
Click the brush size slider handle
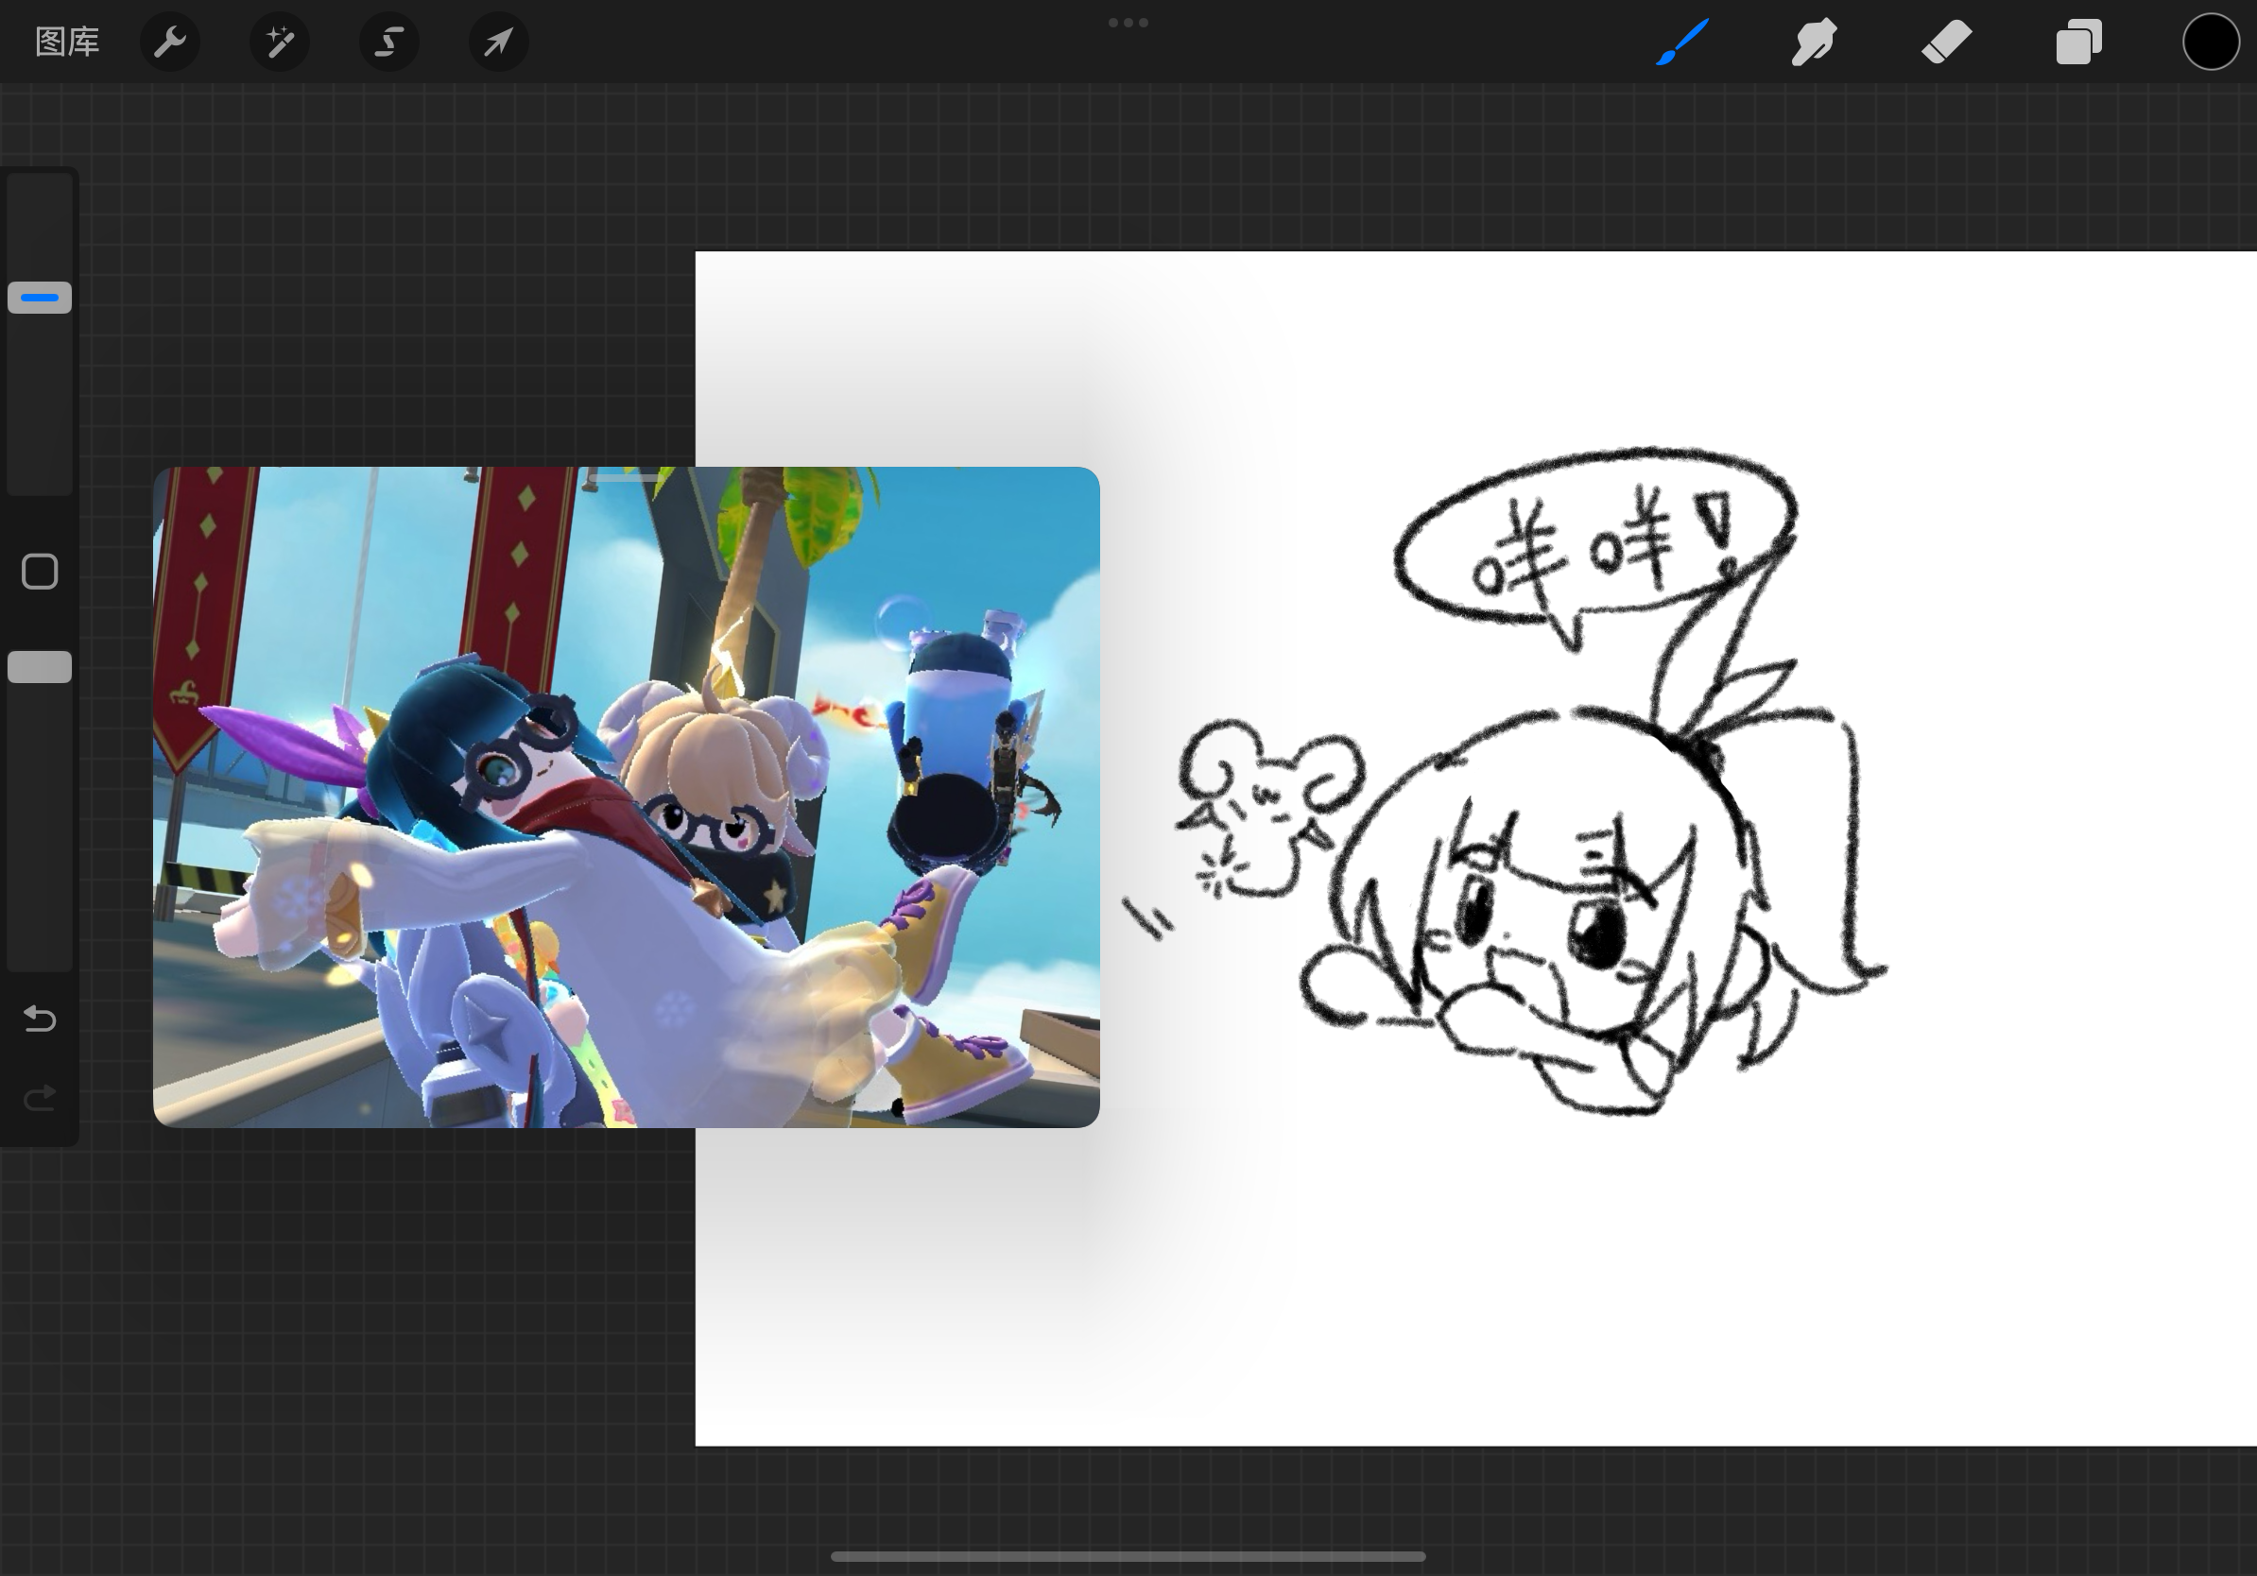pos(40,298)
